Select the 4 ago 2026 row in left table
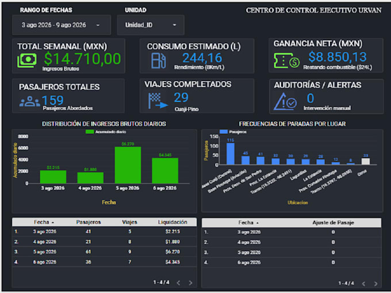 (104, 242)
